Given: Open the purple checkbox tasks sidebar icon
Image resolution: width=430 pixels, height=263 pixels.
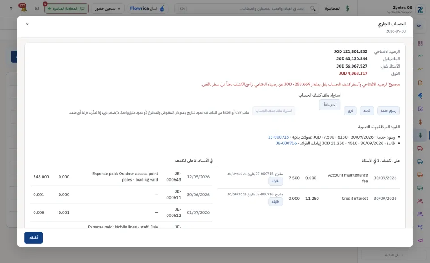Looking at the screenshot, I should pos(420,109).
